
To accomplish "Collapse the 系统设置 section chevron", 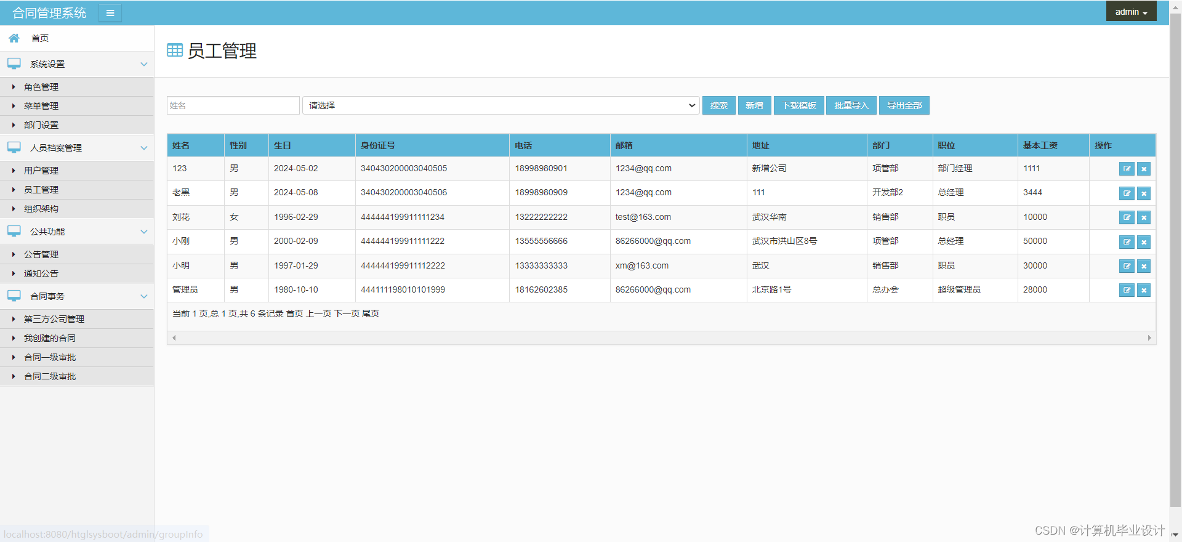I will [144, 64].
